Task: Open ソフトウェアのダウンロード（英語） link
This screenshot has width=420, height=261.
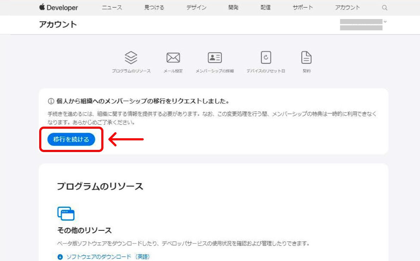Action: 108,257
